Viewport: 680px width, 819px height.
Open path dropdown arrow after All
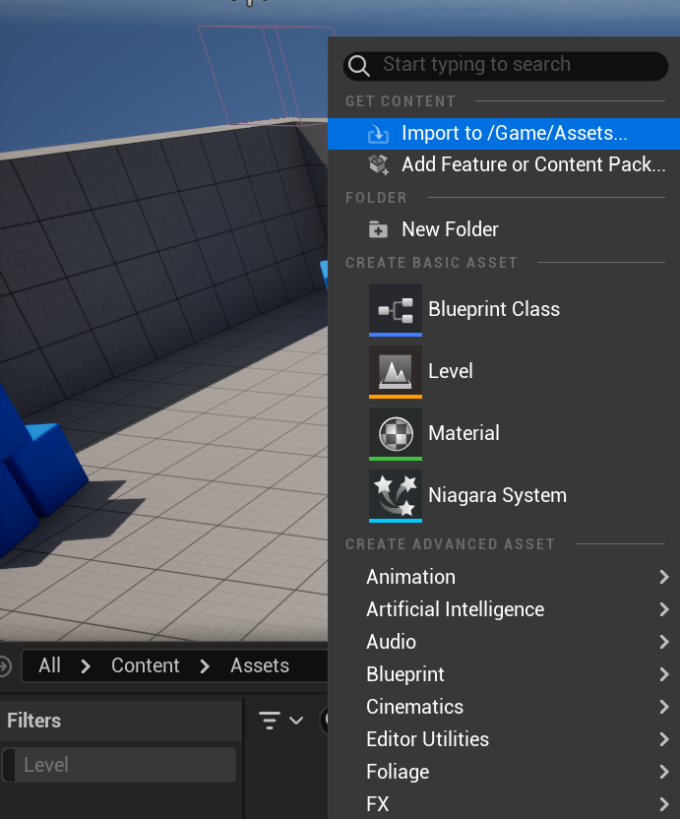pyautogui.click(x=86, y=666)
